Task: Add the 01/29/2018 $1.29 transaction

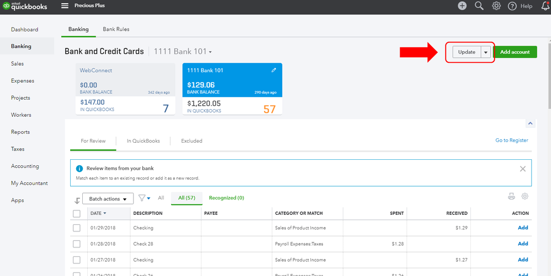Action: [x=523, y=228]
